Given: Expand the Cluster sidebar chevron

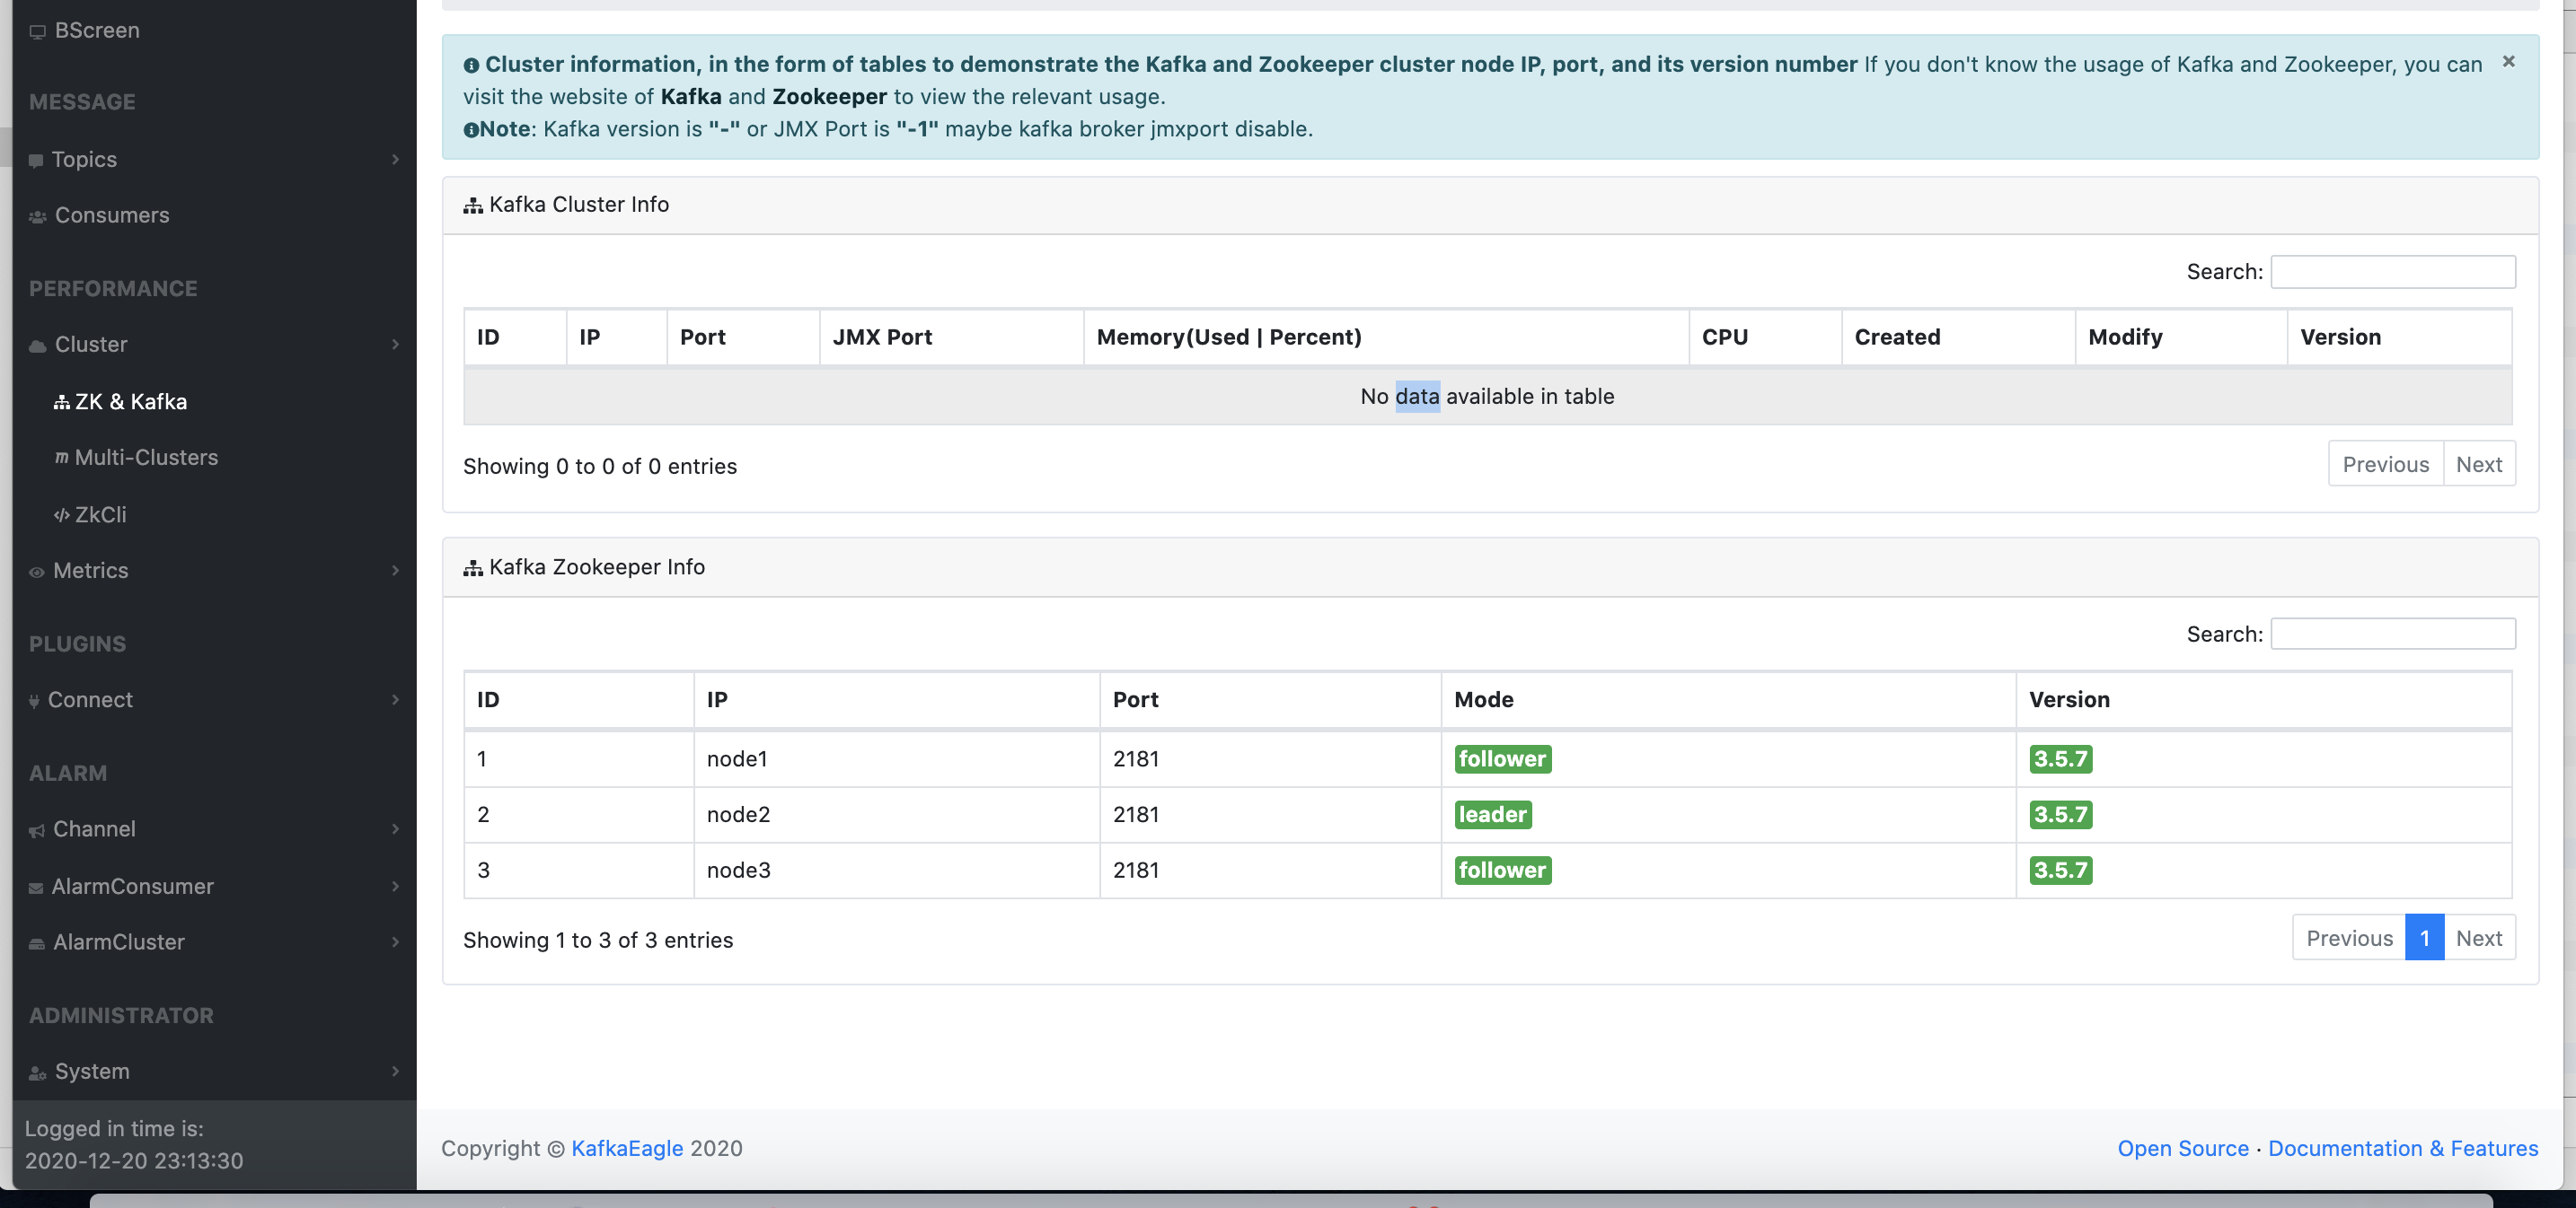Looking at the screenshot, I should 397,344.
